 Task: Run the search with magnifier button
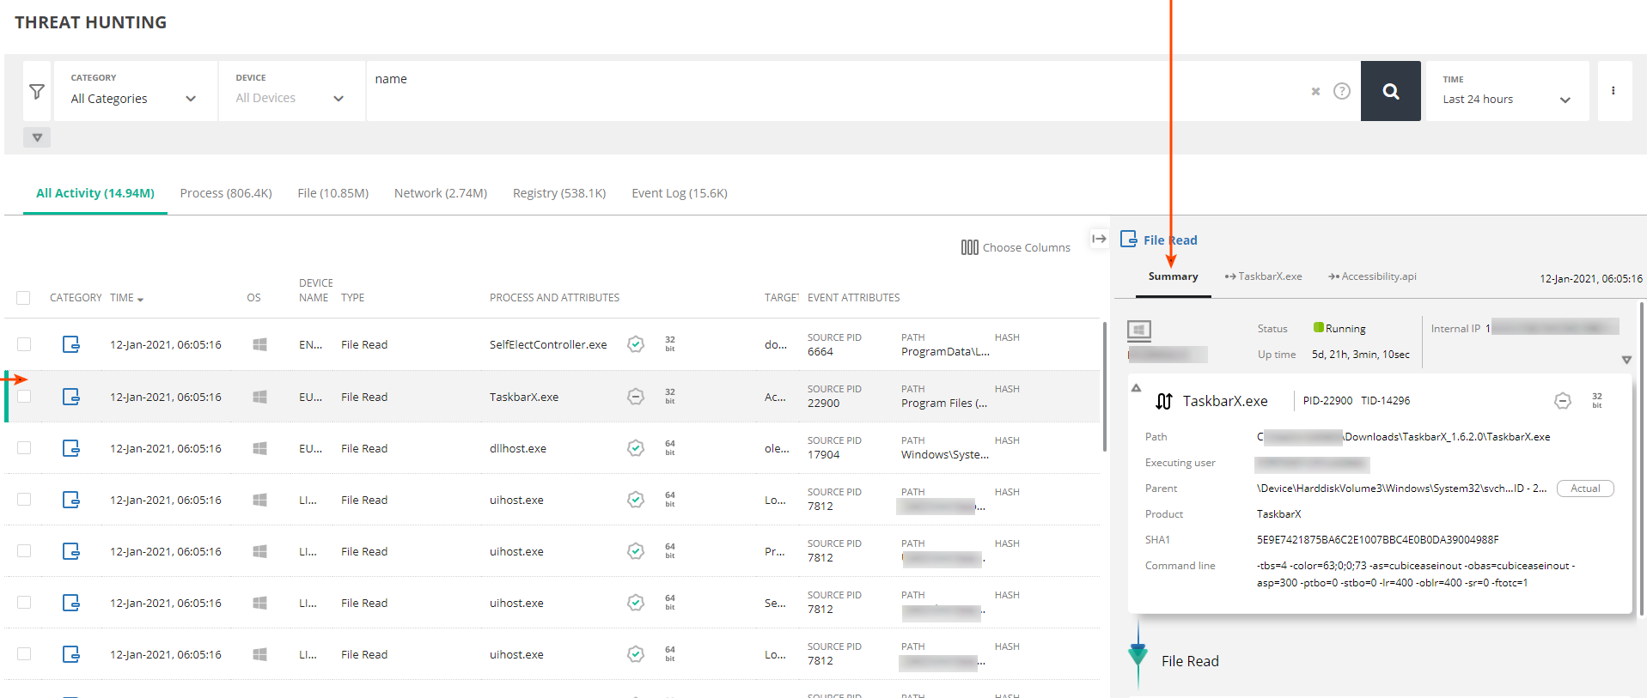coord(1390,91)
